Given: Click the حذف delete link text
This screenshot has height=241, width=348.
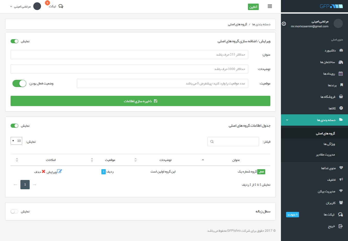Looking at the screenshot, I should coord(38,172).
